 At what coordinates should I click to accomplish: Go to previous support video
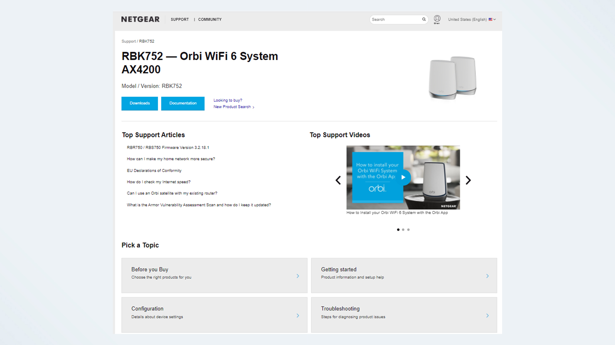tap(338, 180)
